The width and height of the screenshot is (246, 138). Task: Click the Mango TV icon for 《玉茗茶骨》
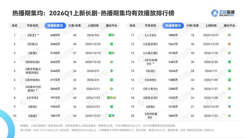tap(229, 44)
